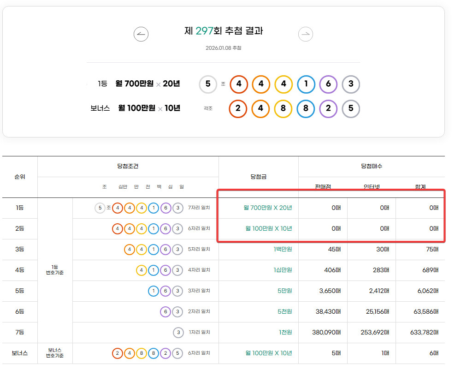Viewport: 455px width, 370px height.
Task: Click '406매' in 4등 row
Action: point(332,270)
